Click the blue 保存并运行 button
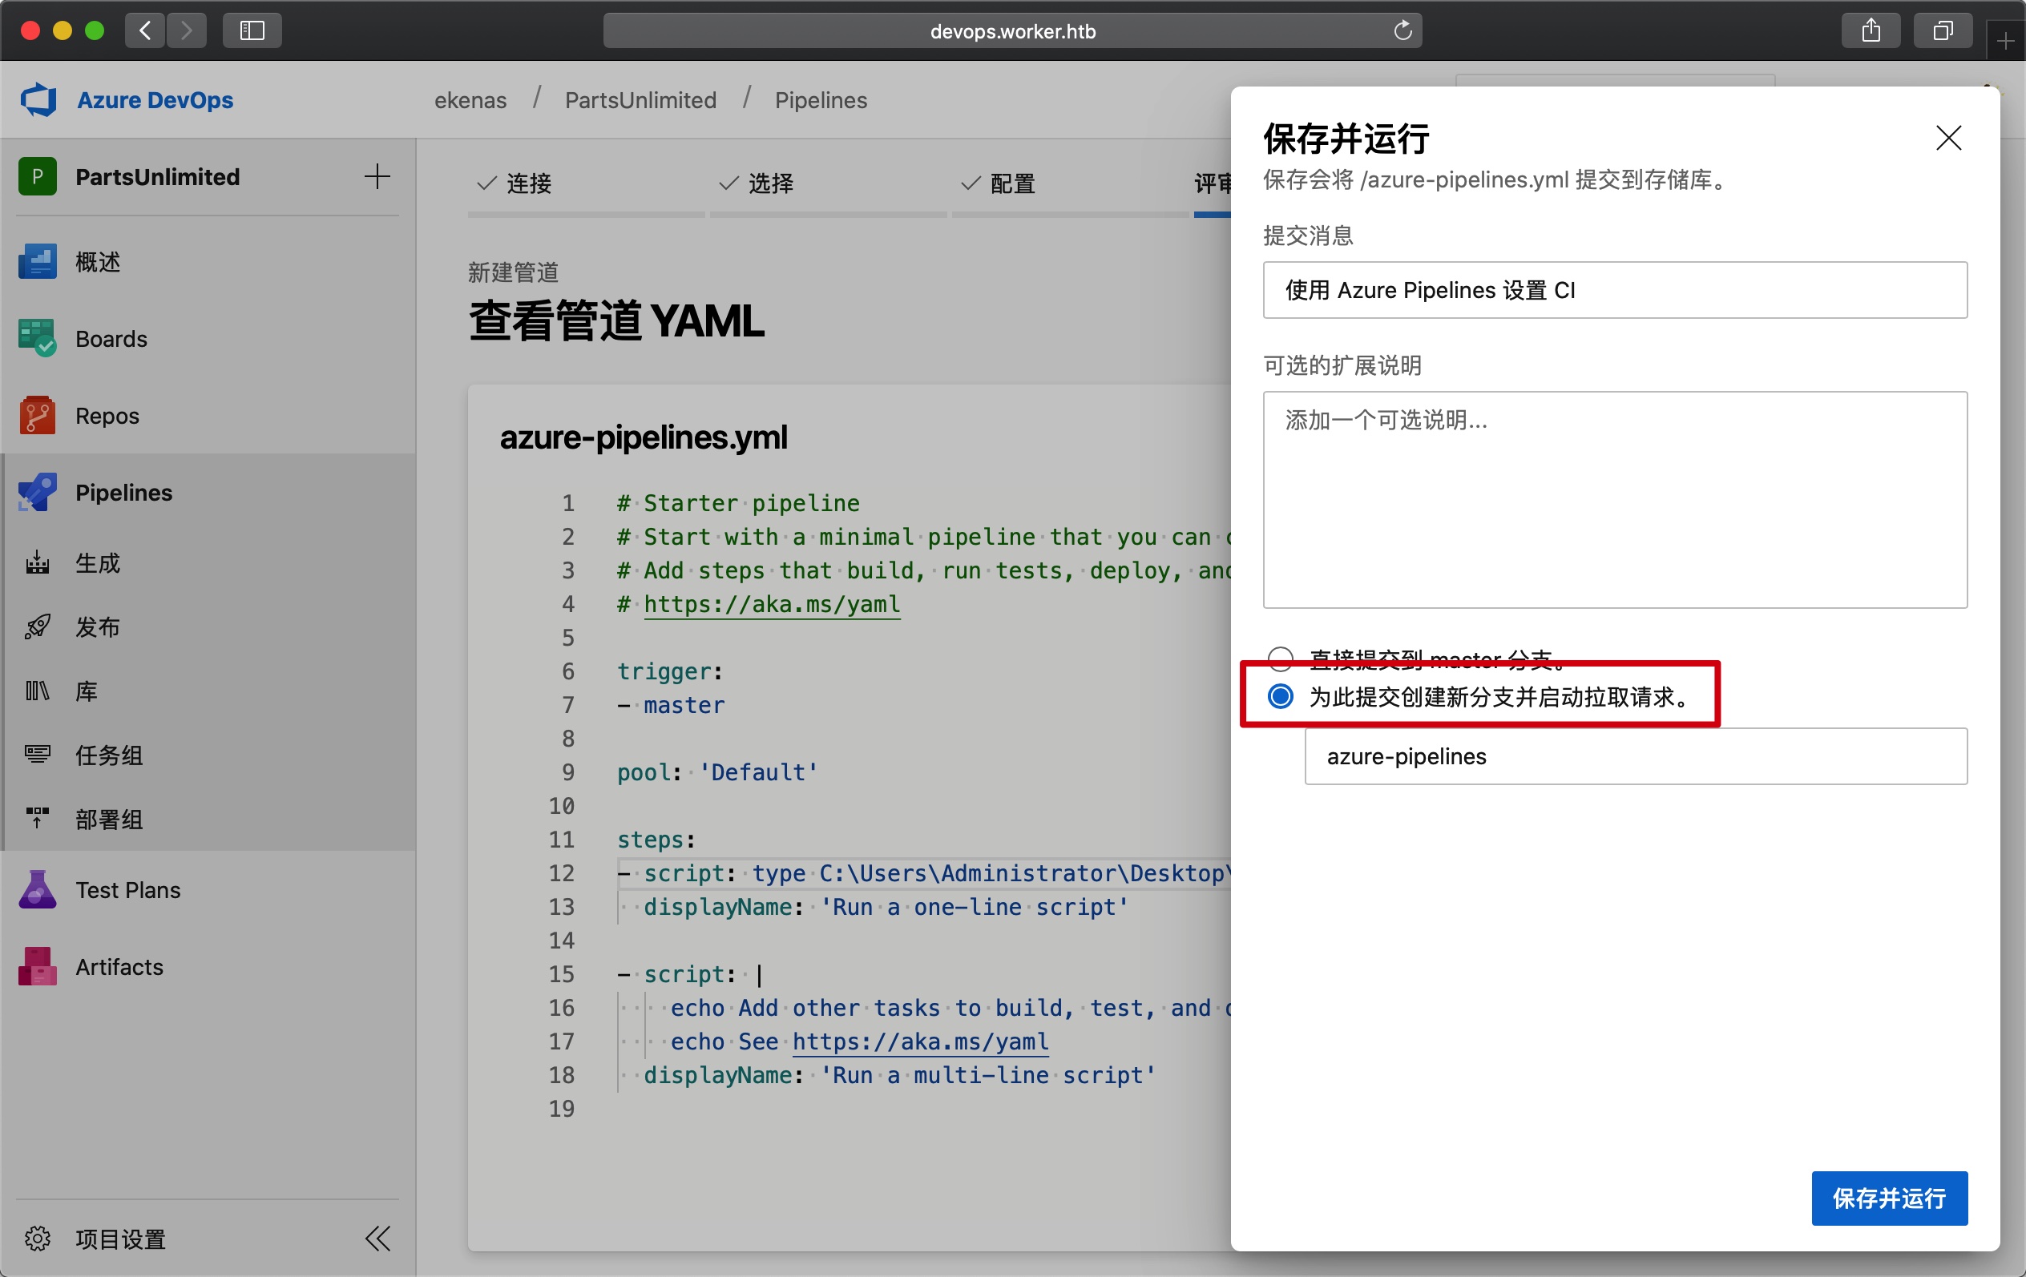 (x=1889, y=1198)
